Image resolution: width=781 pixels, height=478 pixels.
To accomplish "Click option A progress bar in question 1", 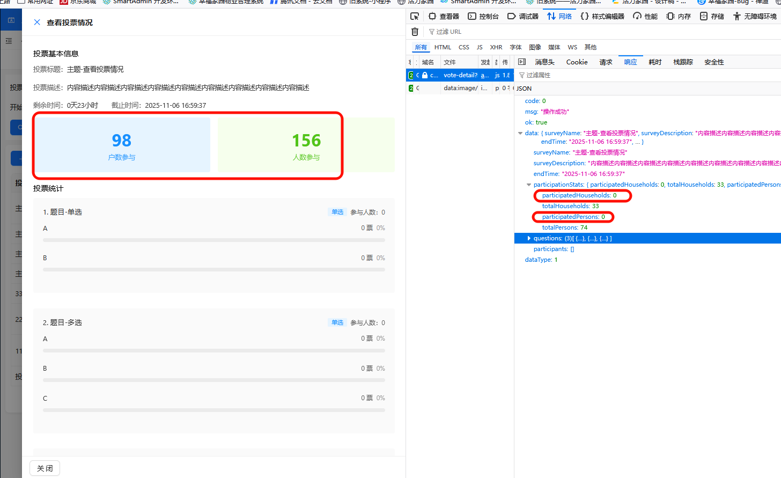I will [x=213, y=240].
